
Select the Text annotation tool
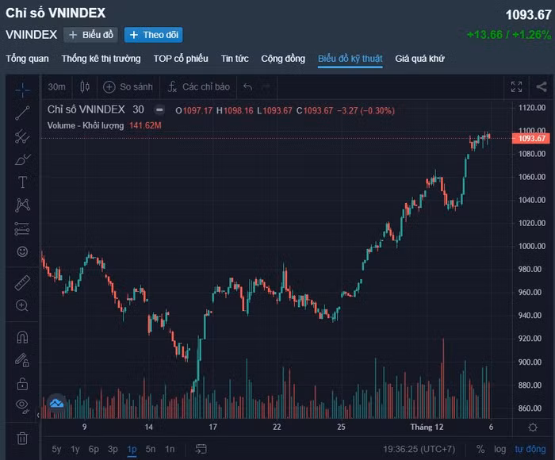click(x=22, y=182)
